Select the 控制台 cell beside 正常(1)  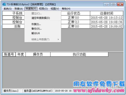click(x=13, y=22)
